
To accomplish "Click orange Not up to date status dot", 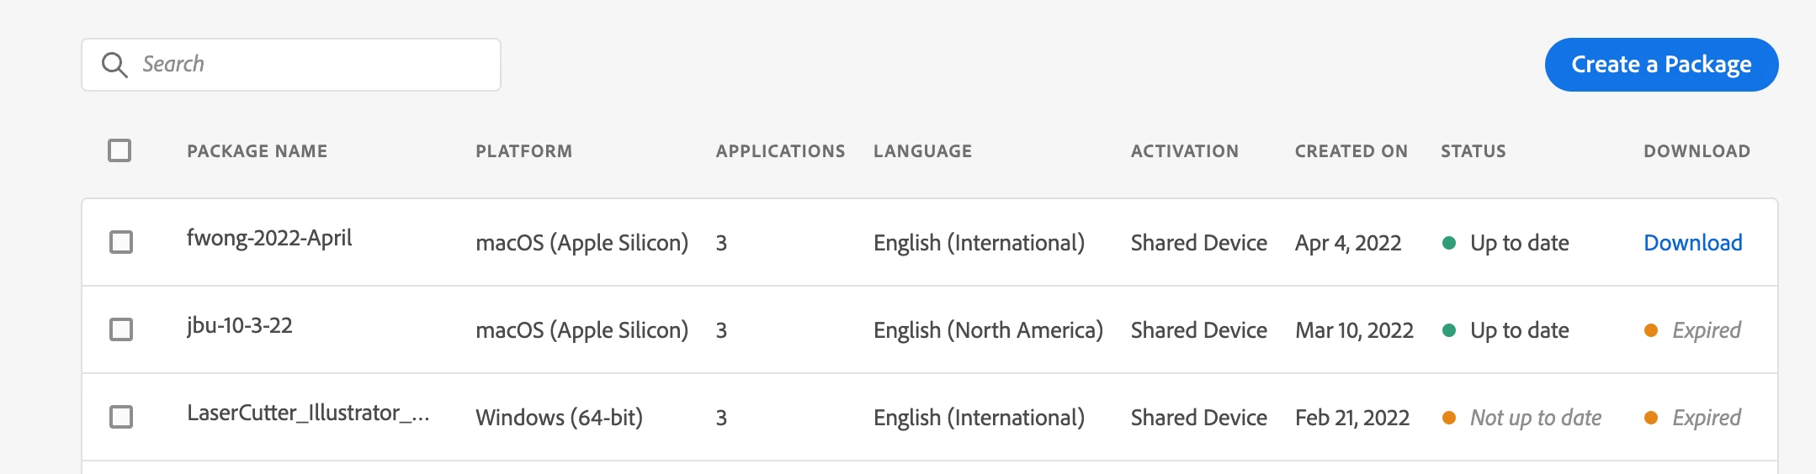I will (x=1449, y=418).
